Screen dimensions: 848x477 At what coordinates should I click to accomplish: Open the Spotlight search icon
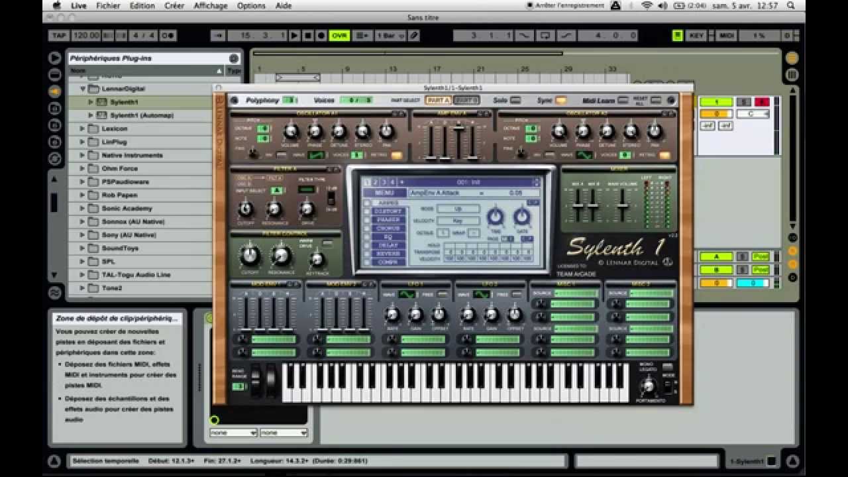point(790,5)
